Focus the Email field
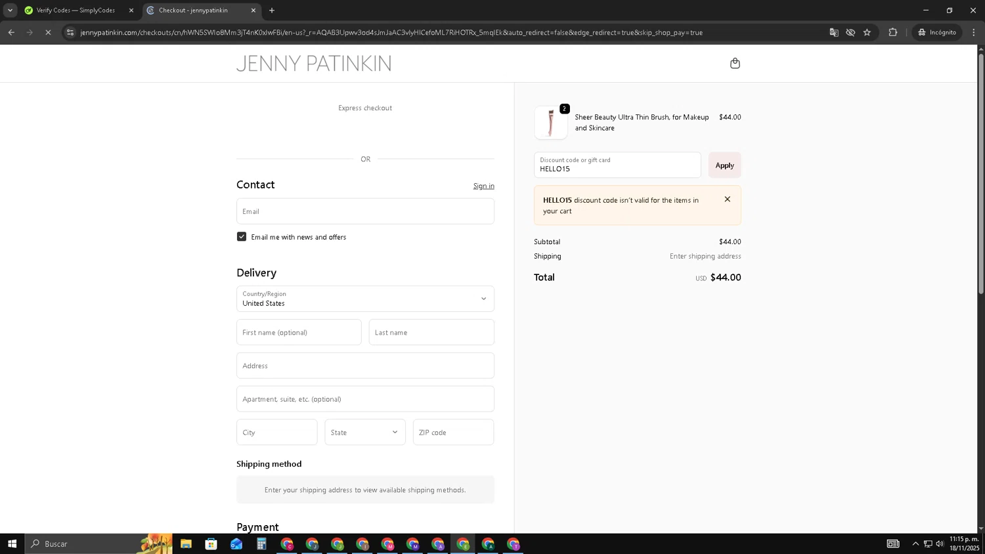 (x=365, y=211)
